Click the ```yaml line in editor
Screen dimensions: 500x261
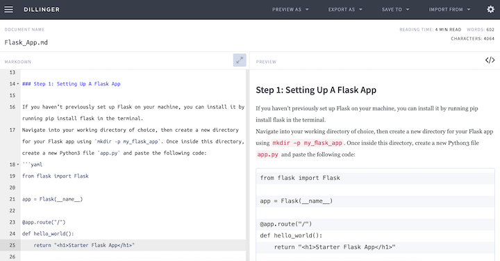pos(32,165)
